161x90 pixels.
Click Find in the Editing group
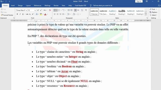click(x=152, y=9)
